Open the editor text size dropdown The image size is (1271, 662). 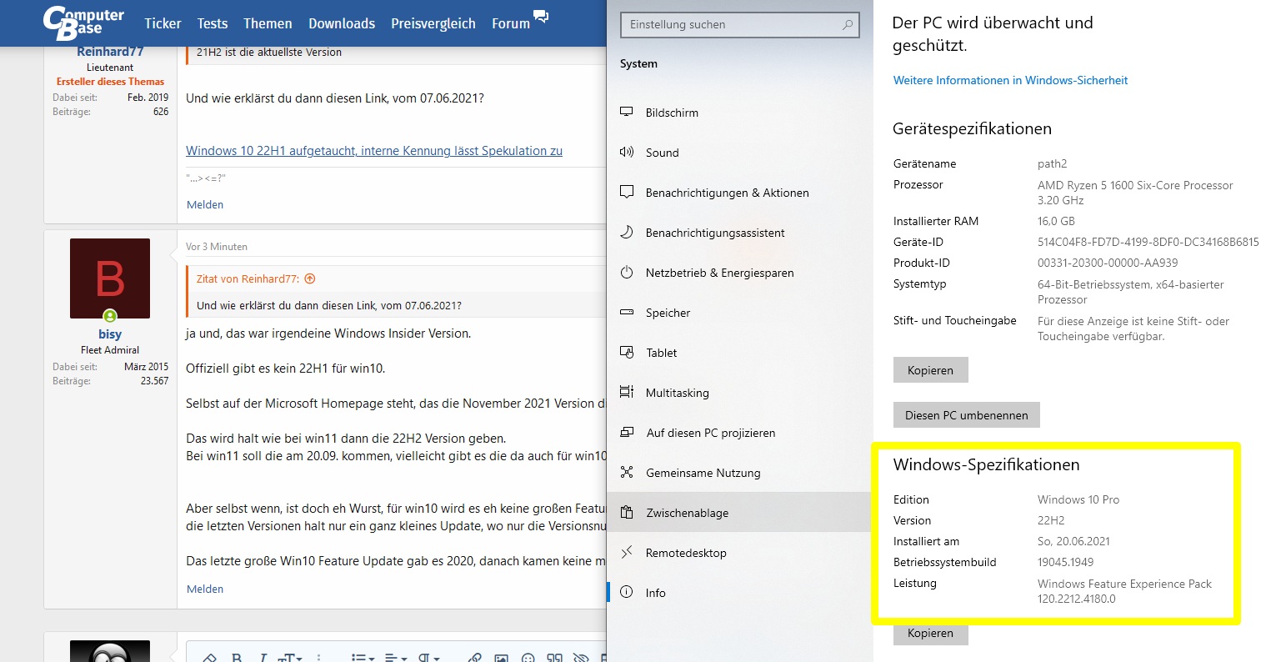[x=292, y=657]
